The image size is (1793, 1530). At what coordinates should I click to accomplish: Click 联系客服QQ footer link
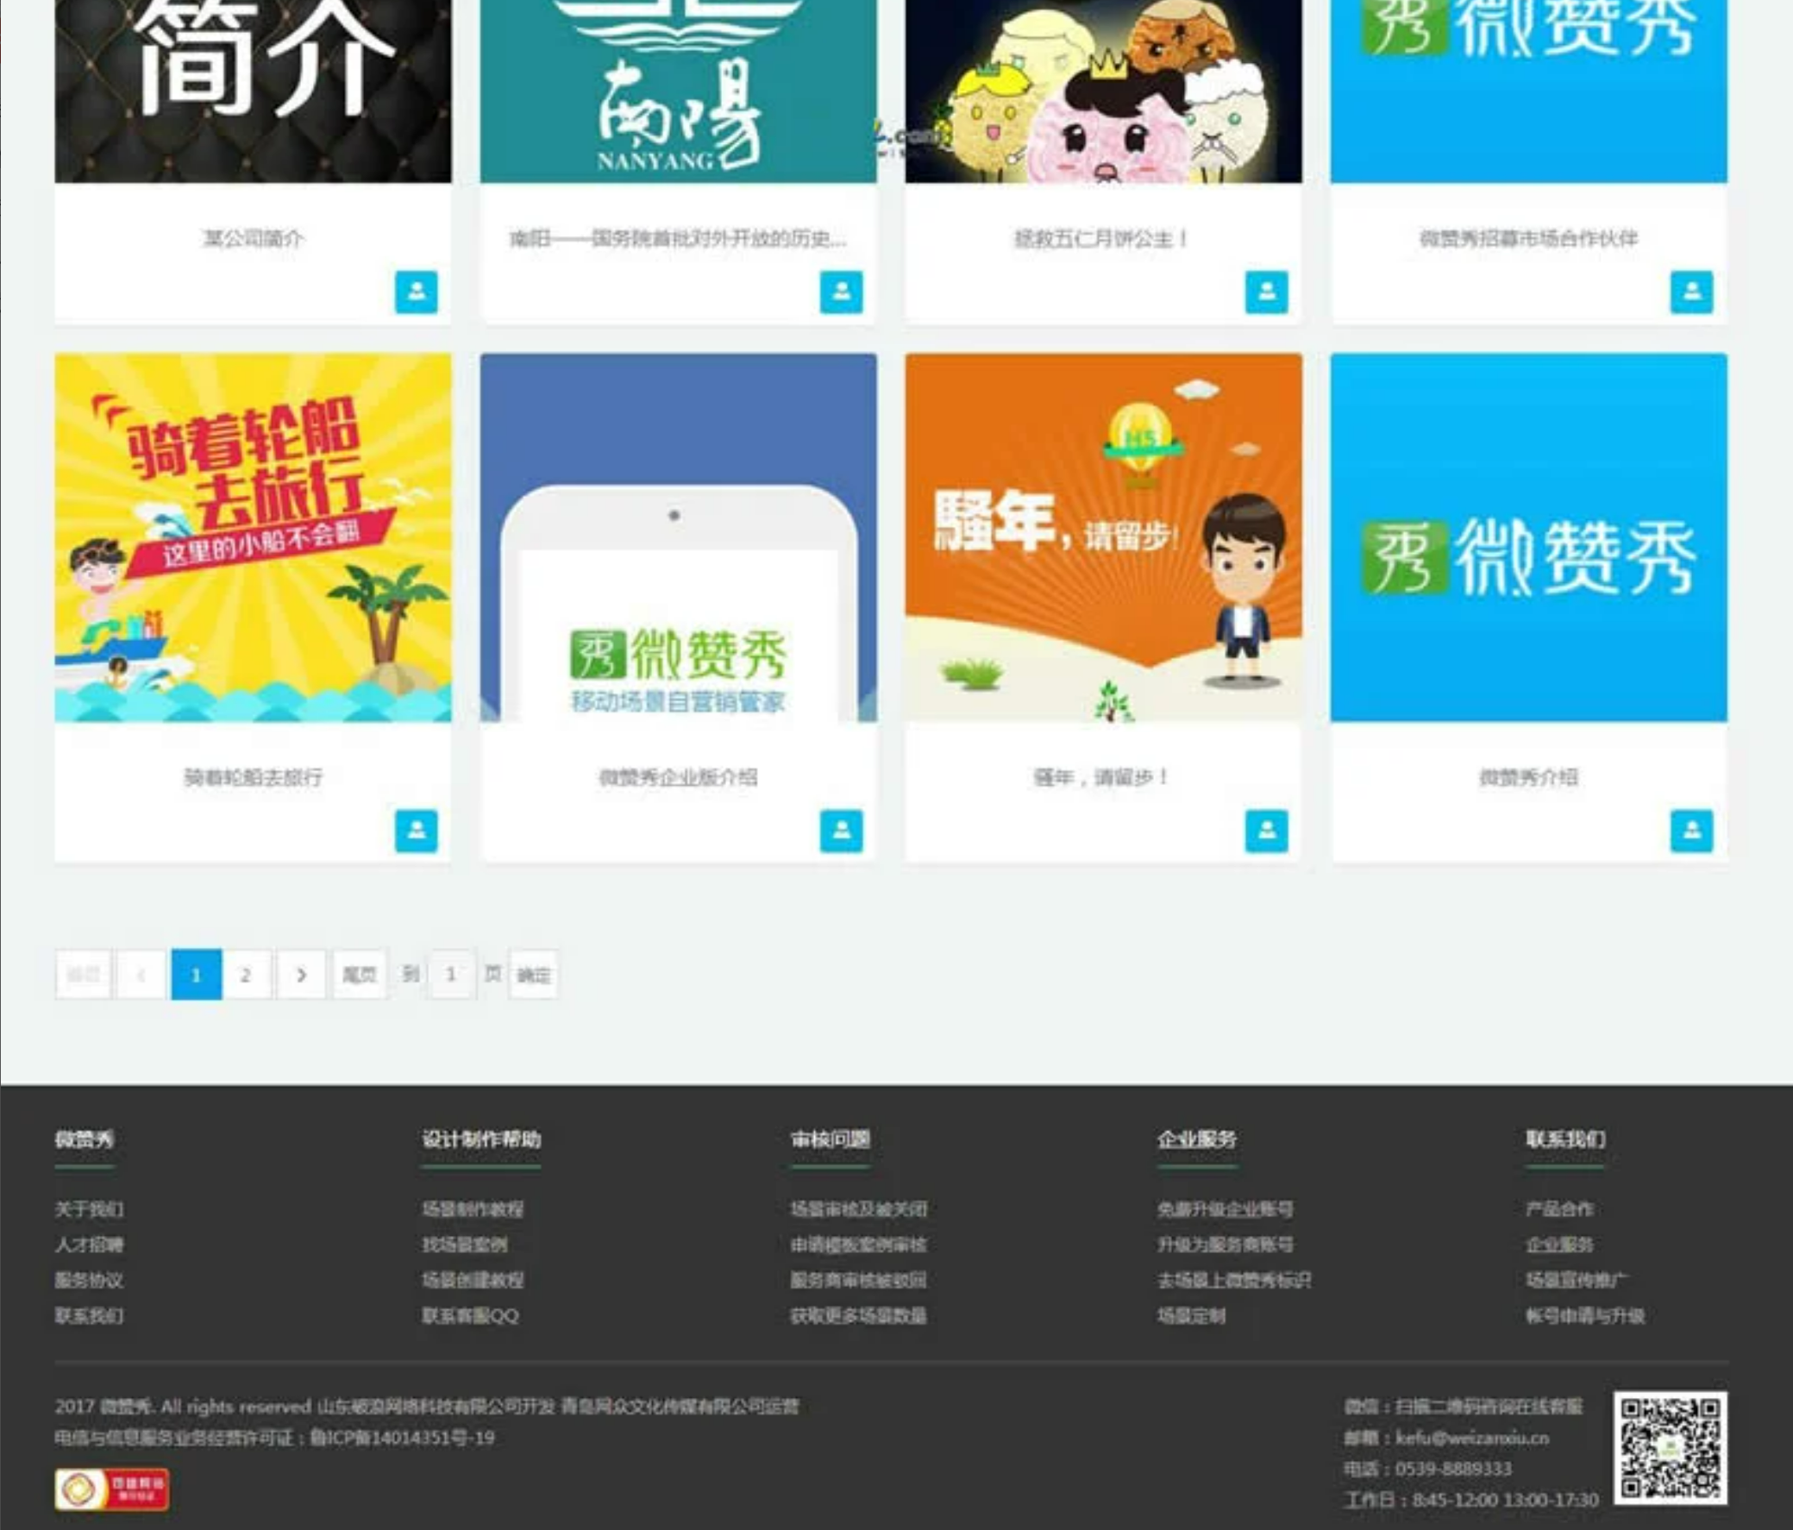[x=470, y=1315]
